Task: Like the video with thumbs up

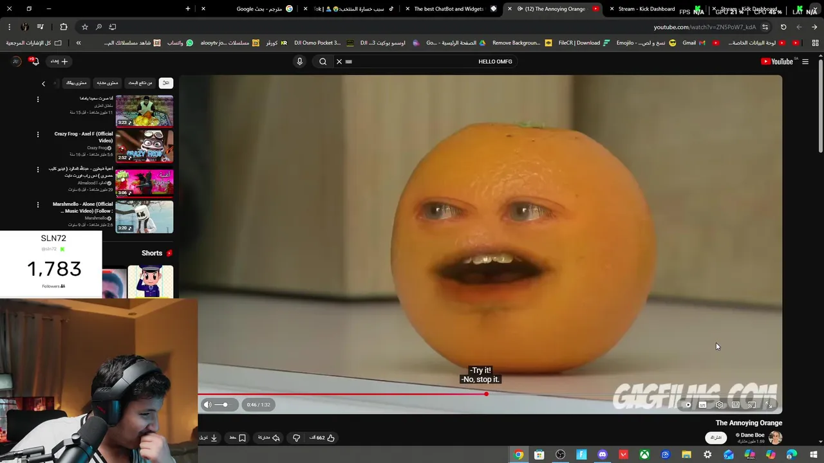Action: (322, 438)
